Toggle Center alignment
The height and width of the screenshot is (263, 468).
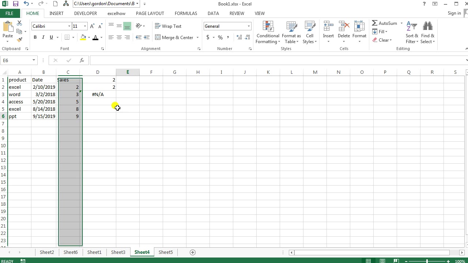tap(119, 37)
